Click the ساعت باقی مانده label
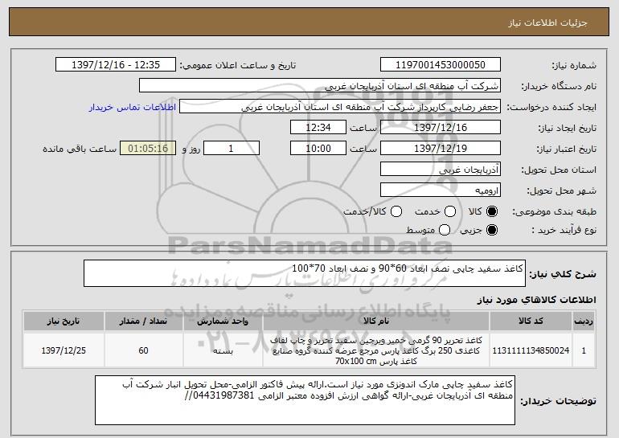 point(80,149)
